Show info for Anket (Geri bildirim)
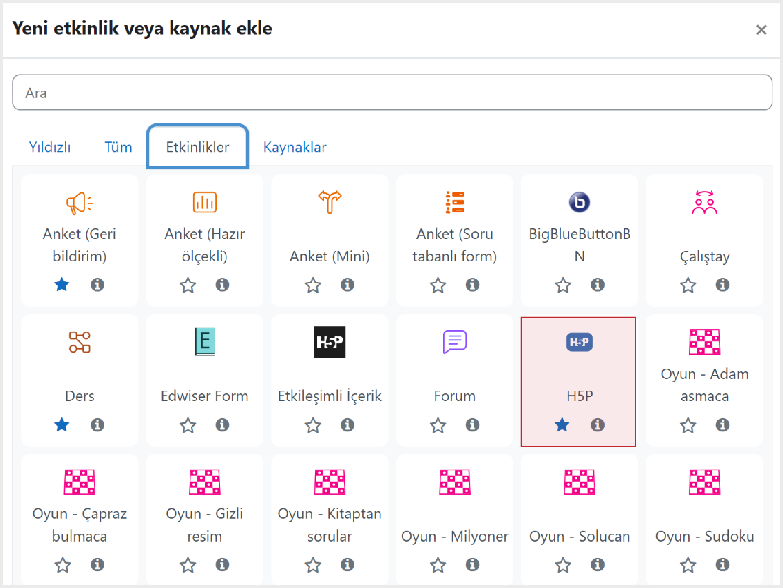 pyautogui.click(x=97, y=285)
